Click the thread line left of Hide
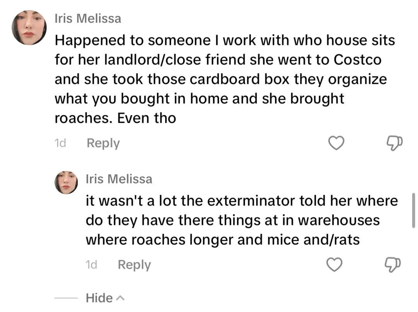The image size is (418, 312). [66, 298]
